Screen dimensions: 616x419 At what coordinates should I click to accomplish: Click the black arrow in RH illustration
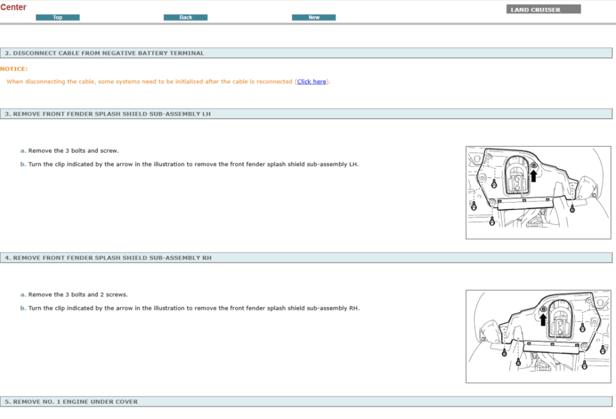point(543,319)
